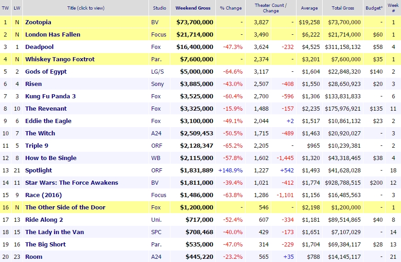Click Eddie the Eagle link
401x262 pixels.
tap(48, 121)
